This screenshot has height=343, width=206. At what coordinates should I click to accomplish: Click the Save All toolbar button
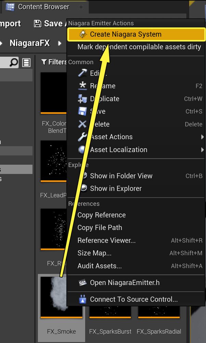(50, 23)
